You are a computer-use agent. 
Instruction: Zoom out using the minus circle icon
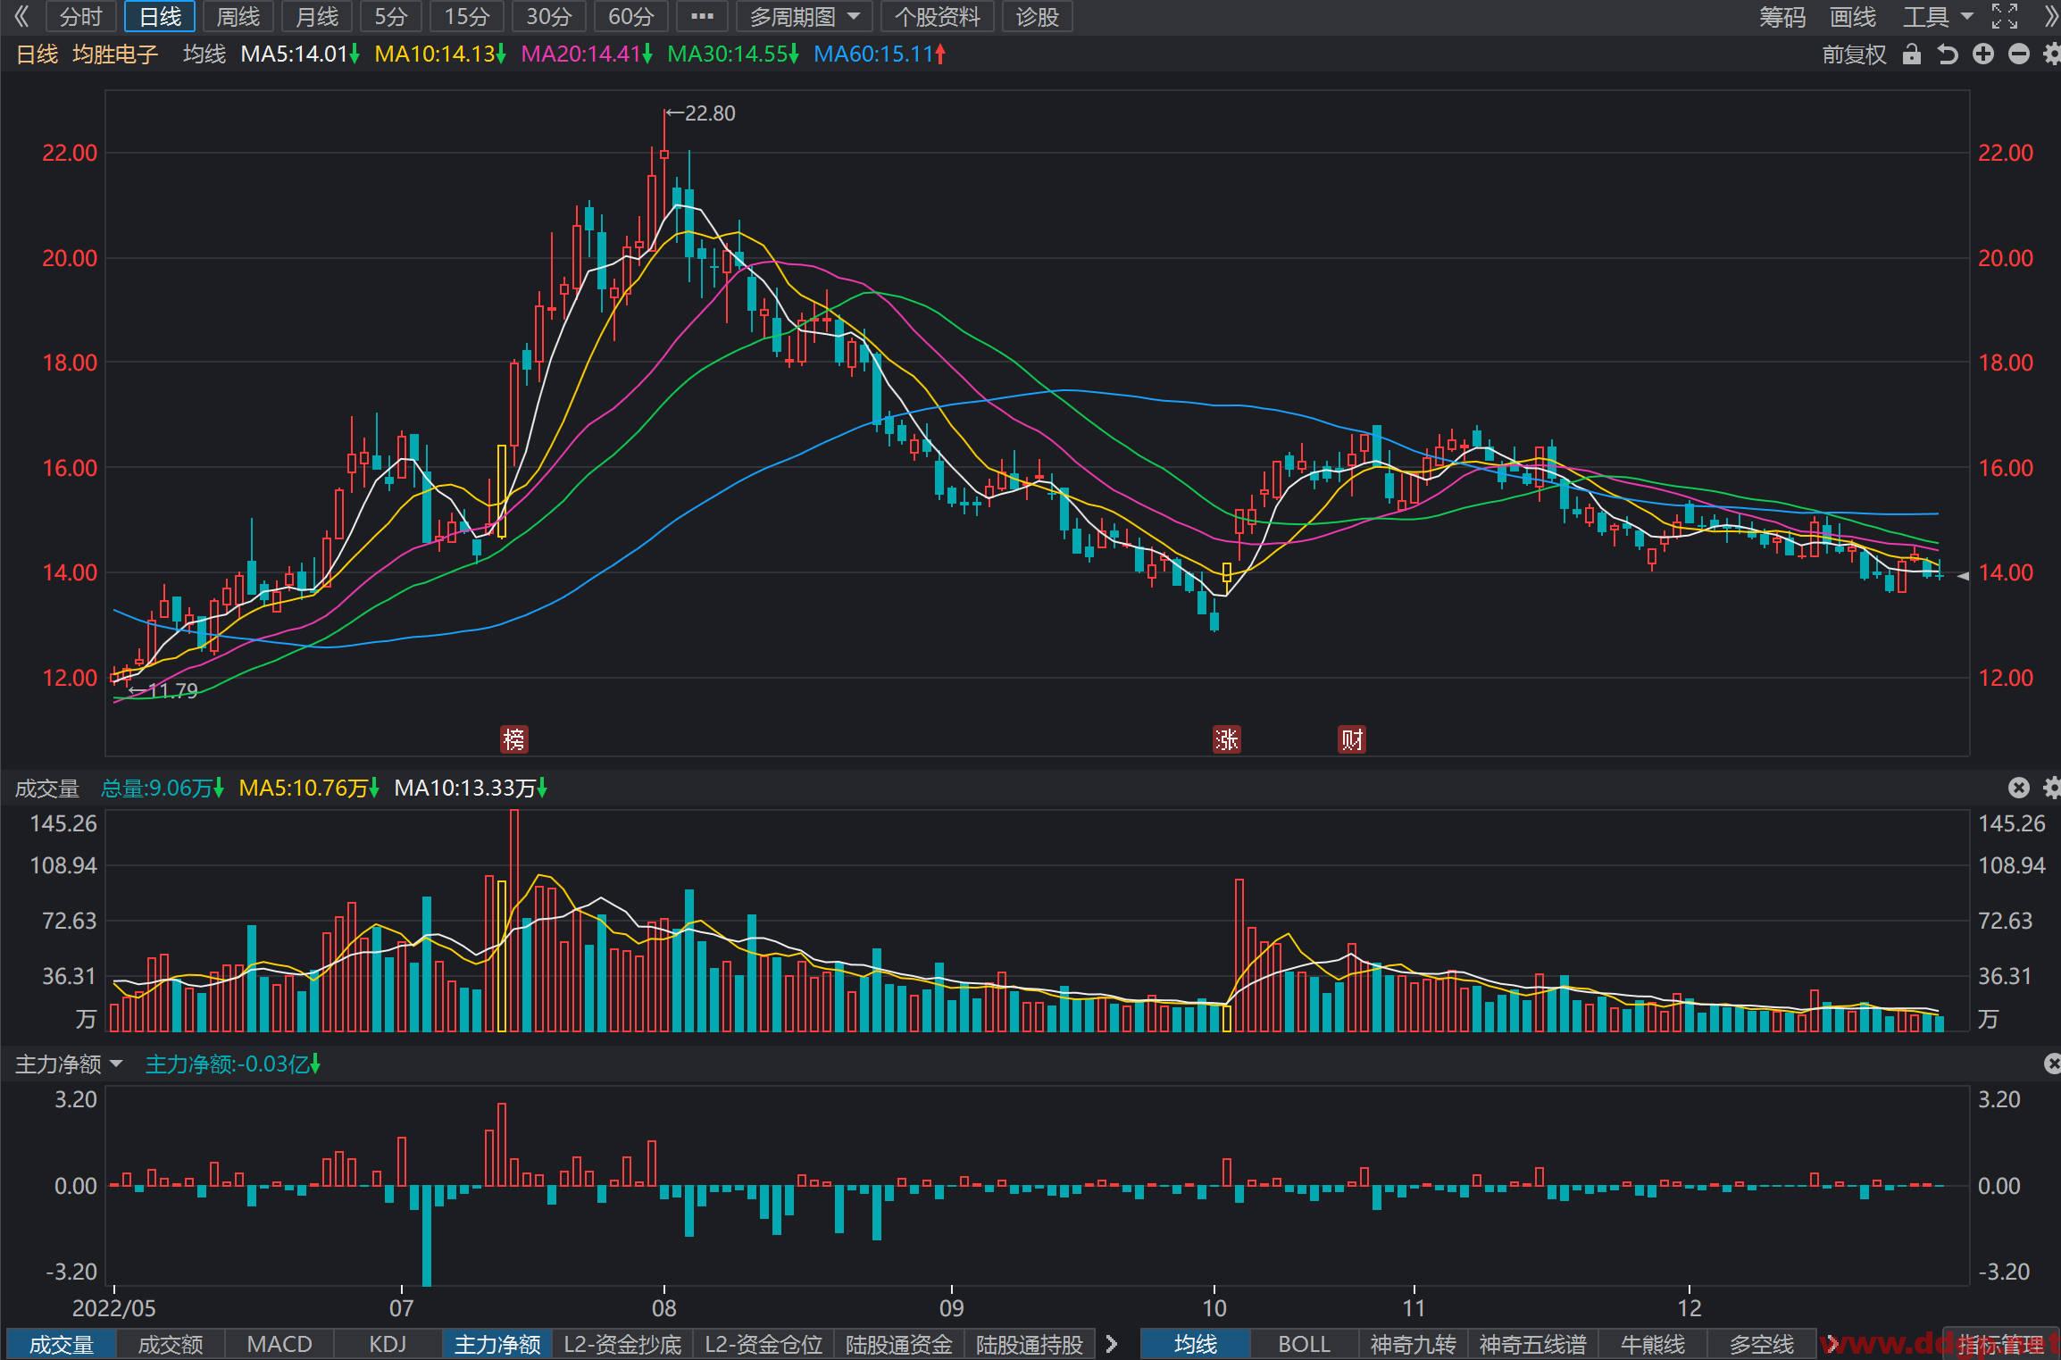point(2019,54)
